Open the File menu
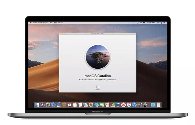195x125 pixels. pos(51,23)
